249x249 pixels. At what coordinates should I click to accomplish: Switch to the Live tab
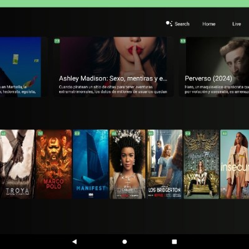pos(237,24)
